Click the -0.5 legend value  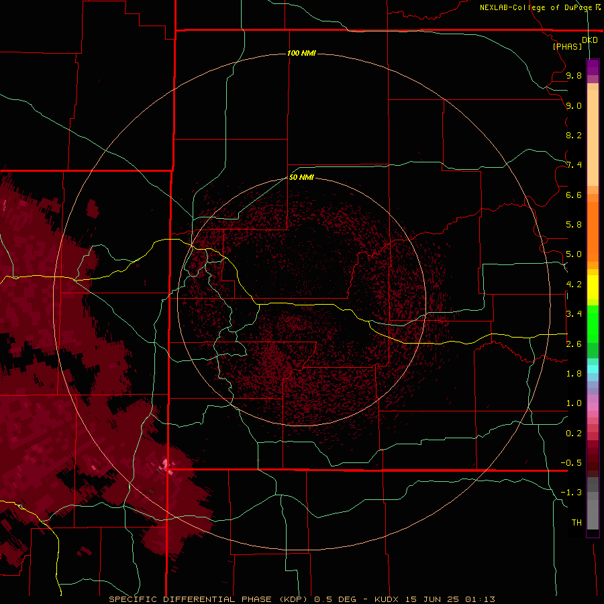pos(571,463)
